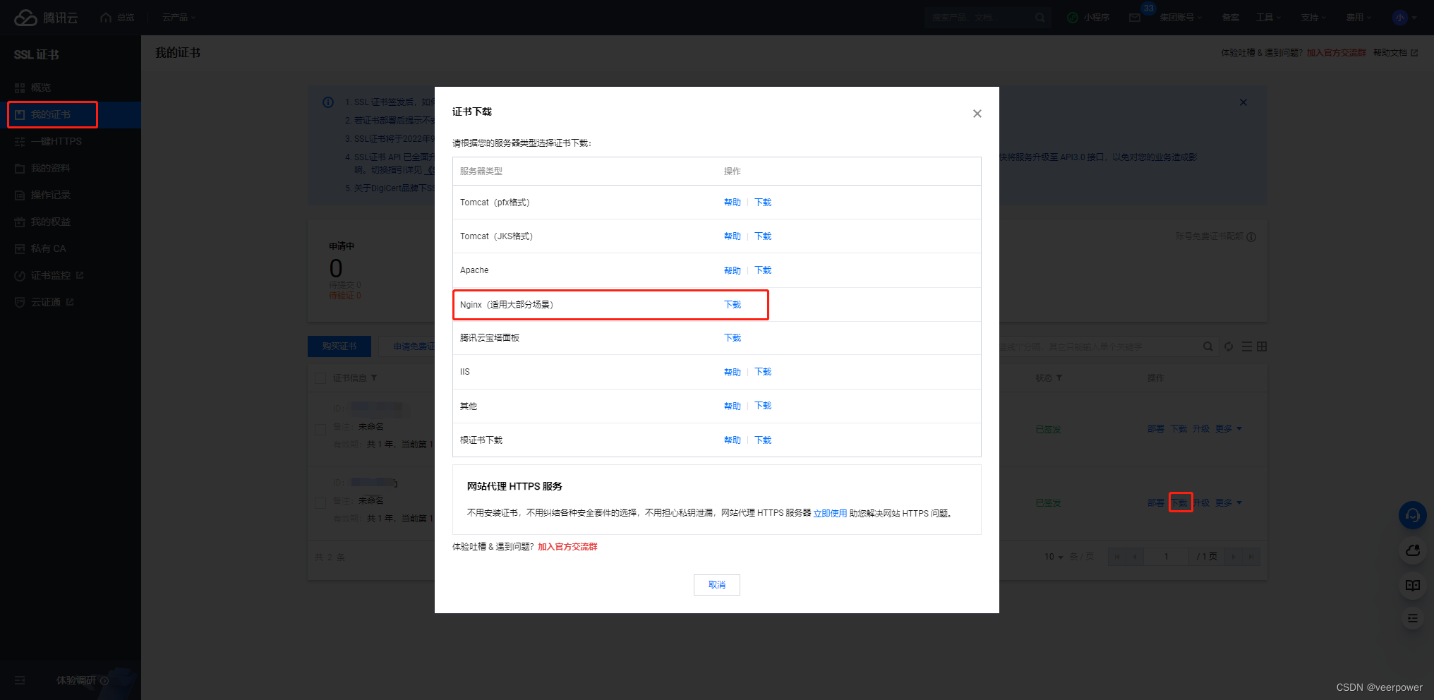
Task: Expand the 工具 dropdown
Action: click(x=1268, y=18)
